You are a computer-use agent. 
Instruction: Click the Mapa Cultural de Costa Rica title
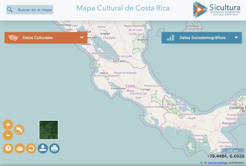click(123, 8)
